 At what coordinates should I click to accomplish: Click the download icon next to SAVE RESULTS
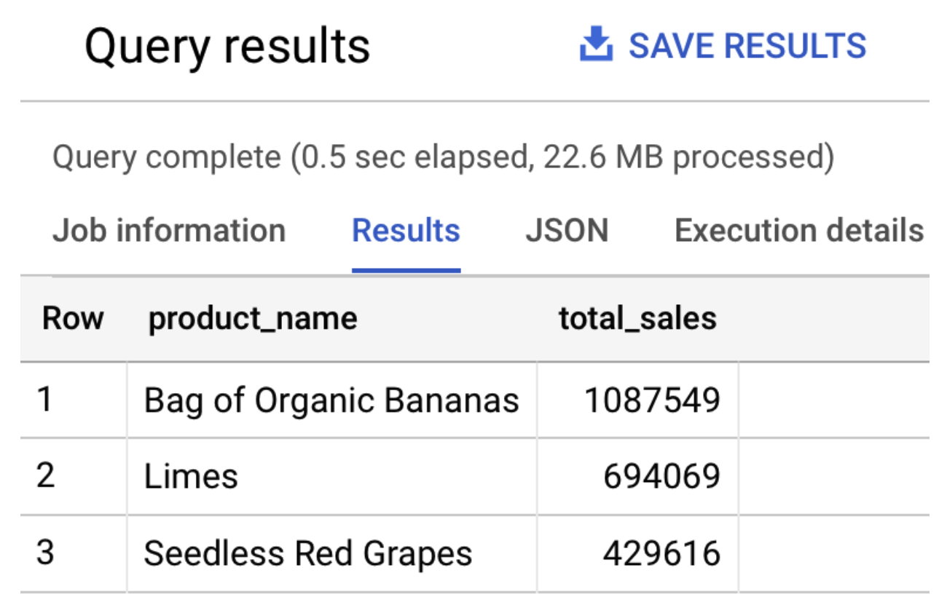pyautogui.click(x=597, y=45)
